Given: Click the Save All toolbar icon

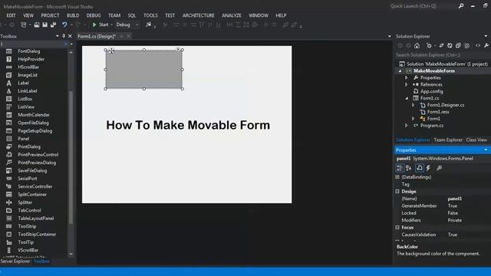Looking at the screenshot, I should click(53, 25).
